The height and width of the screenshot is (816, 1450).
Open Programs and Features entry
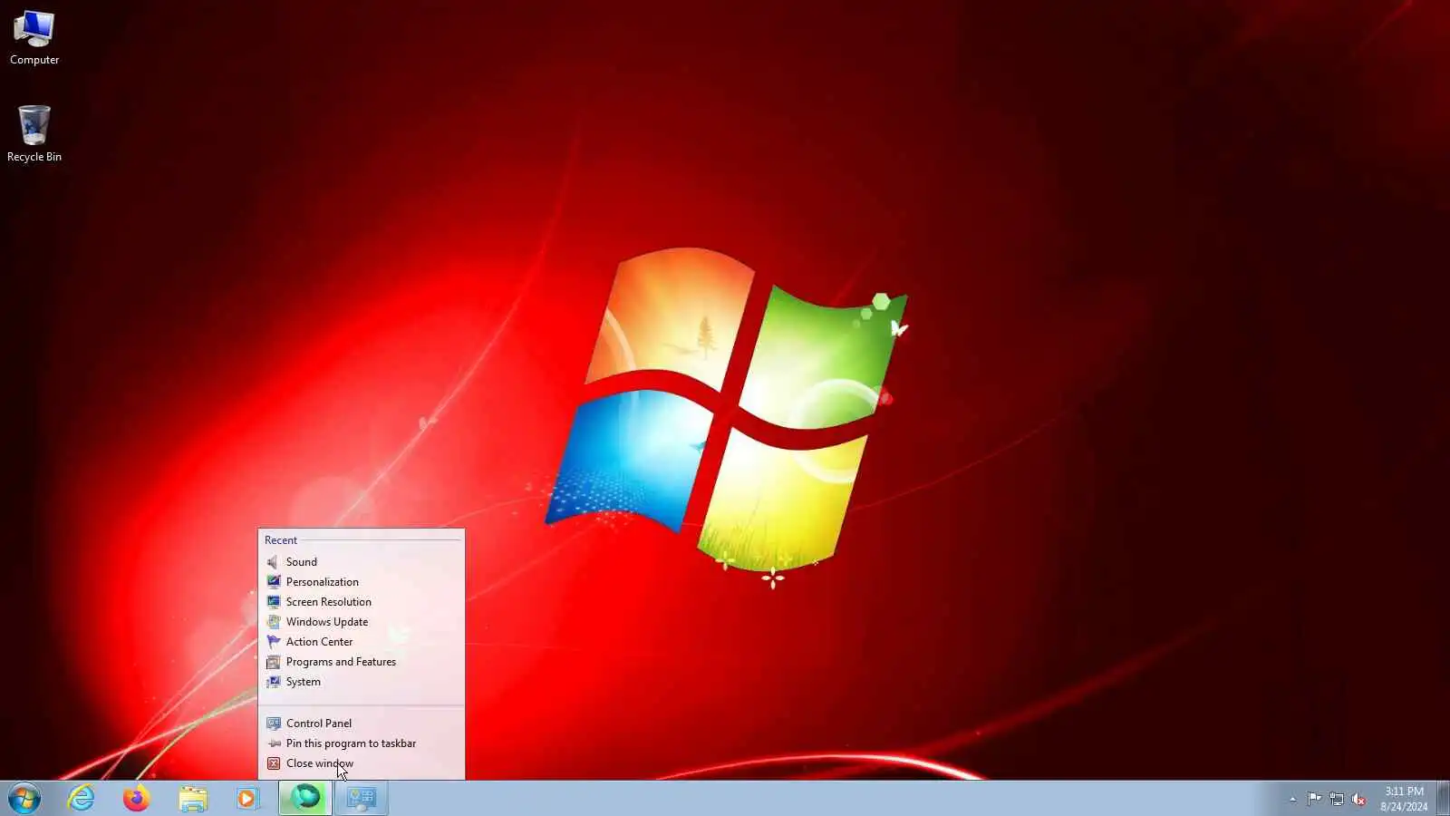tap(362, 662)
